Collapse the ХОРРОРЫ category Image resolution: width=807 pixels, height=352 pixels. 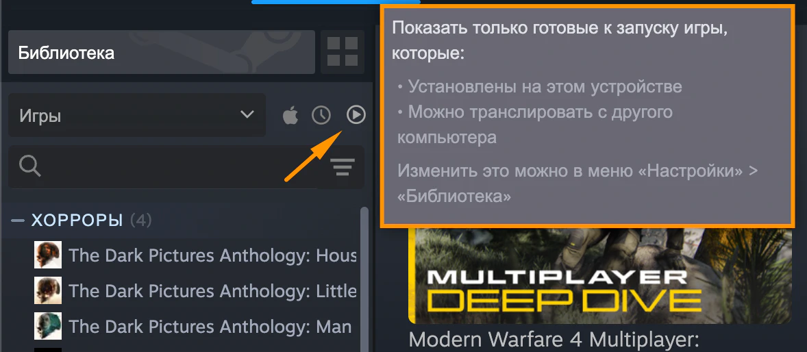coord(18,221)
